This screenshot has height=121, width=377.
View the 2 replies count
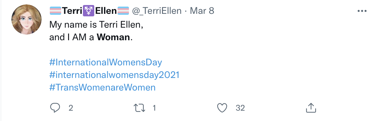[x=71, y=108]
